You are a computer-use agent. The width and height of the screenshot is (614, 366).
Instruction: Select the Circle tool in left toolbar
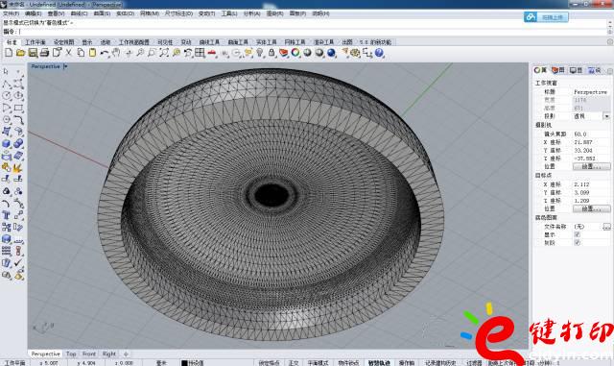click(7, 95)
